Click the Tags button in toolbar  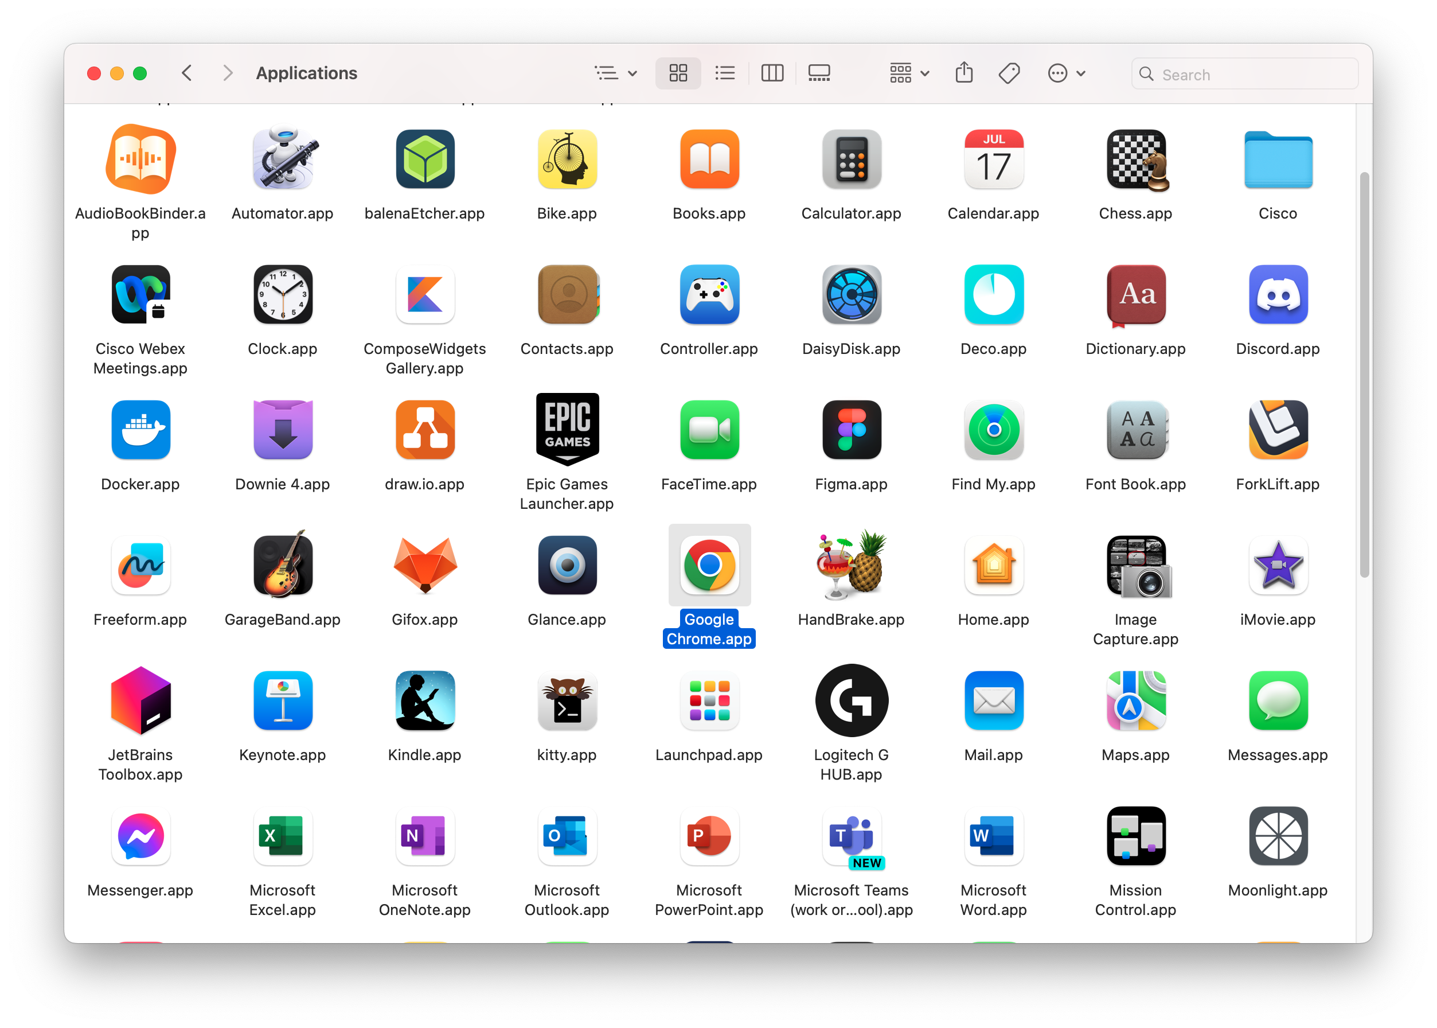coord(1006,72)
